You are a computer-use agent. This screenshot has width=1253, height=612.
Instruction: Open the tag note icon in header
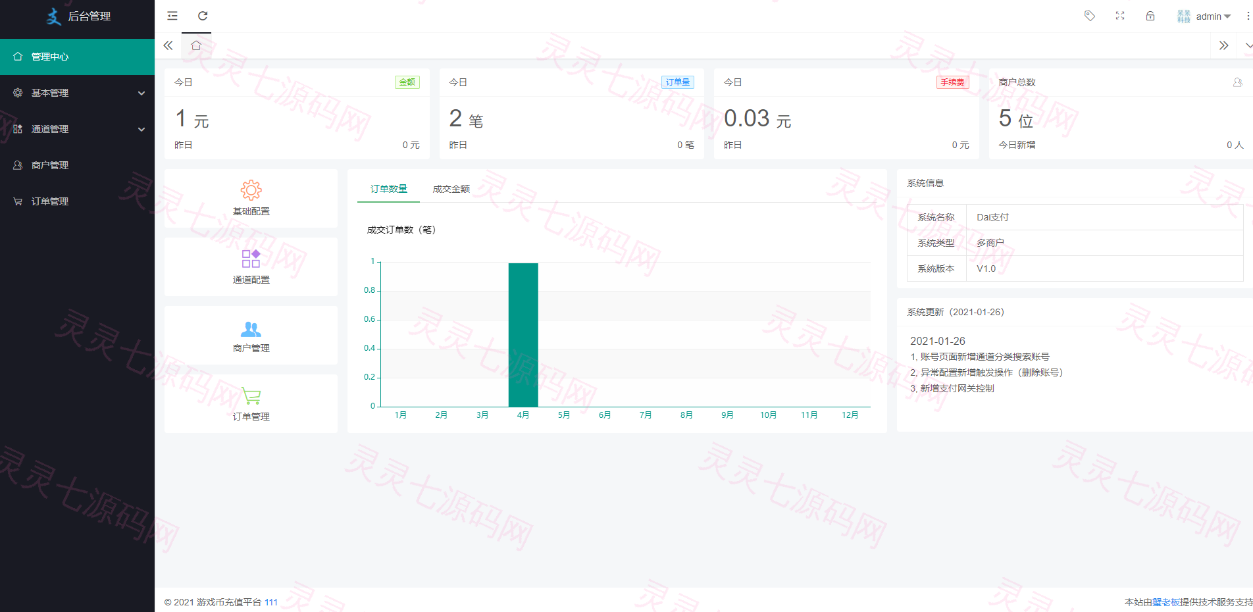tap(1090, 16)
